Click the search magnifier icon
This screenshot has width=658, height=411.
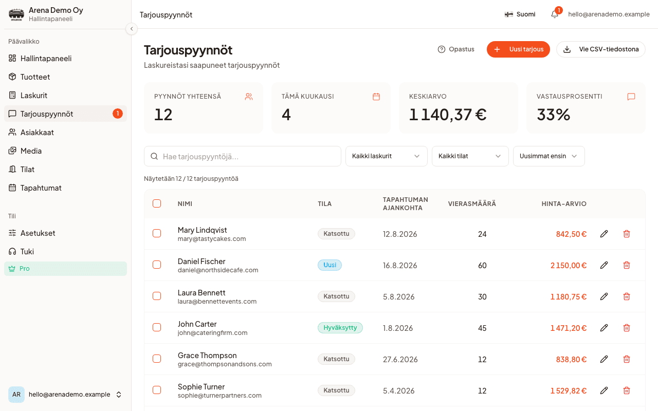click(154, 156)
